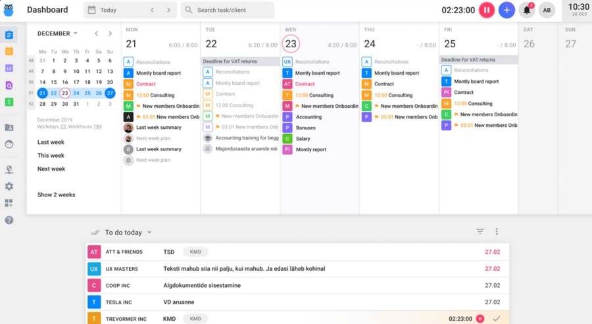The height and width of the screenshot is (324, 592).
Task: Mark all to-do items done via double-check icon
Action: point(95,233)
